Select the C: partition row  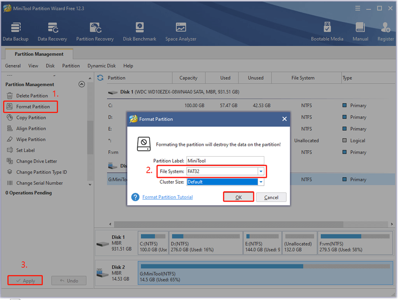point(251,105)
